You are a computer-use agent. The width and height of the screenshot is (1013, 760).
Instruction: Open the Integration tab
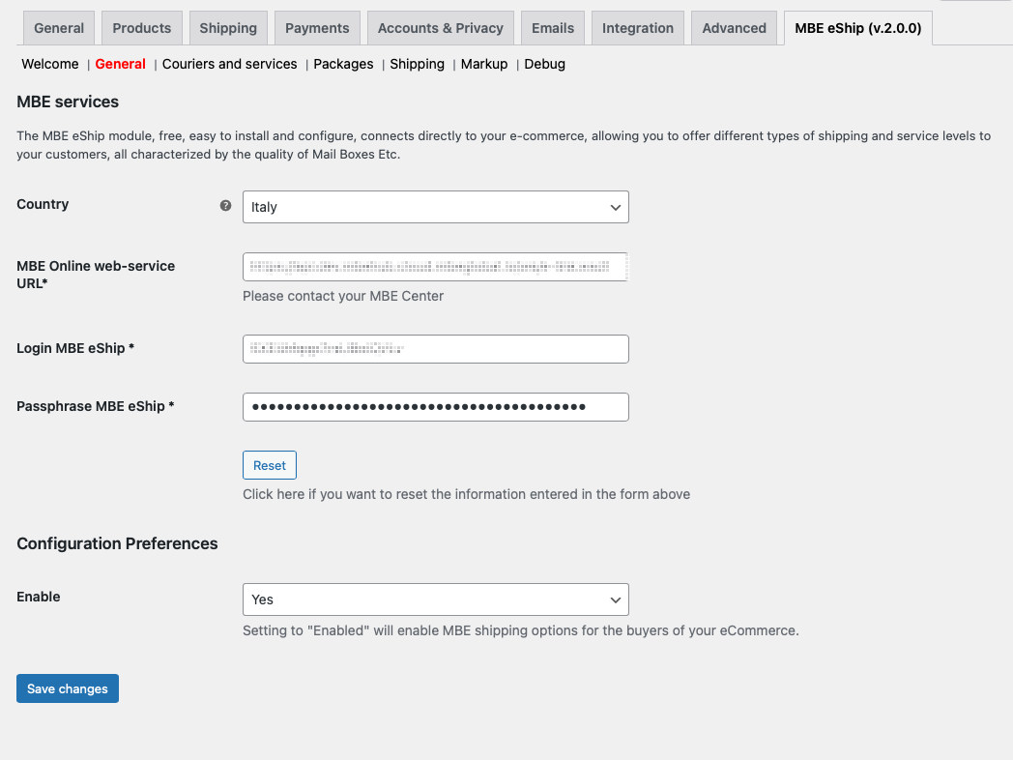coord(638,28)
